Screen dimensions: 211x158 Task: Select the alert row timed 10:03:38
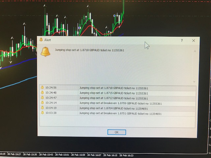pyautogui.click(x=118, y=113)
